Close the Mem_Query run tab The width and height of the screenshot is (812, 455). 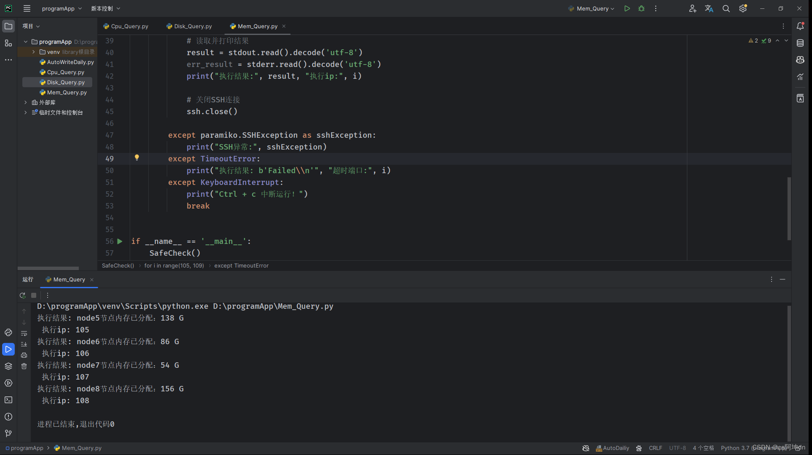point(92,280)
